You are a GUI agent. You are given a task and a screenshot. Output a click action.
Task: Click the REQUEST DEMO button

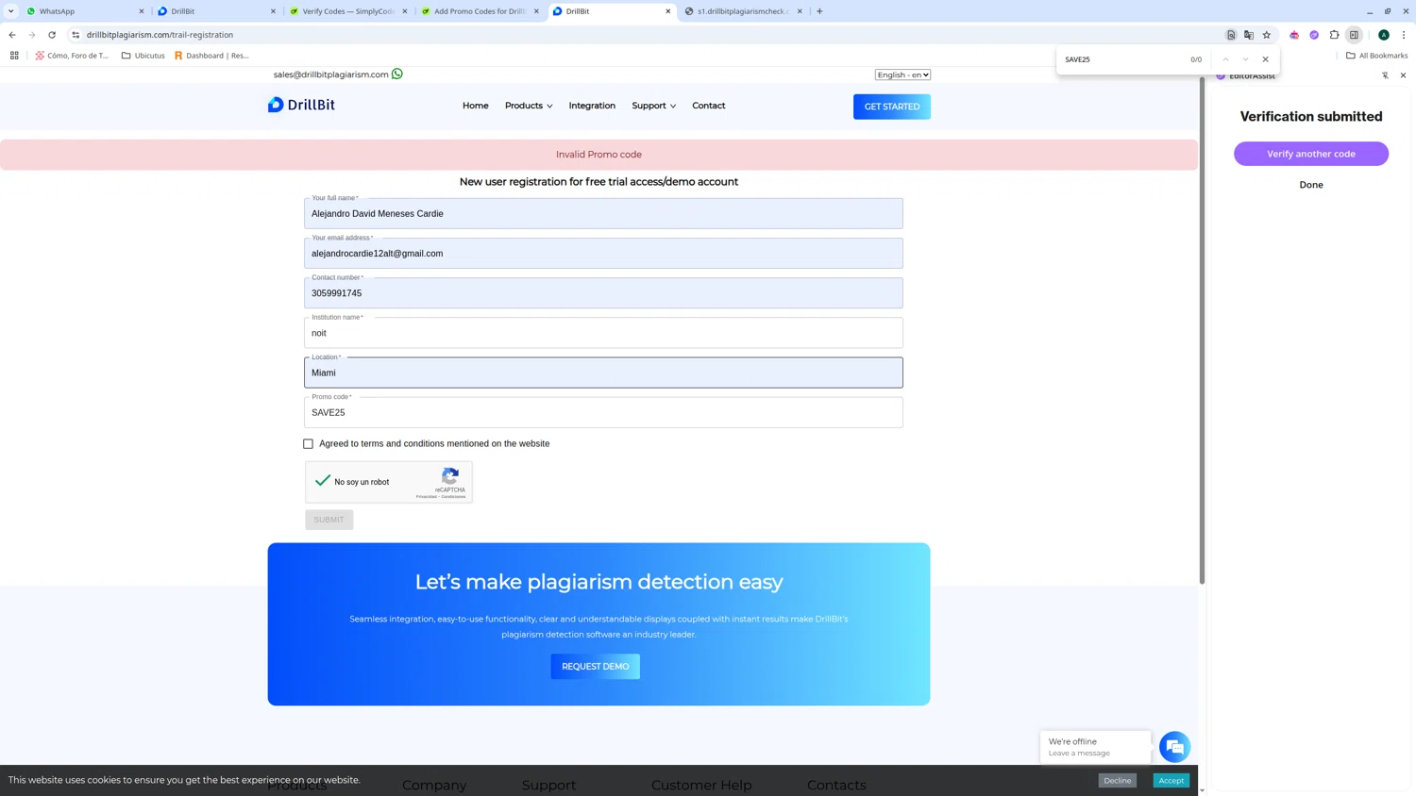coord(596,667)
